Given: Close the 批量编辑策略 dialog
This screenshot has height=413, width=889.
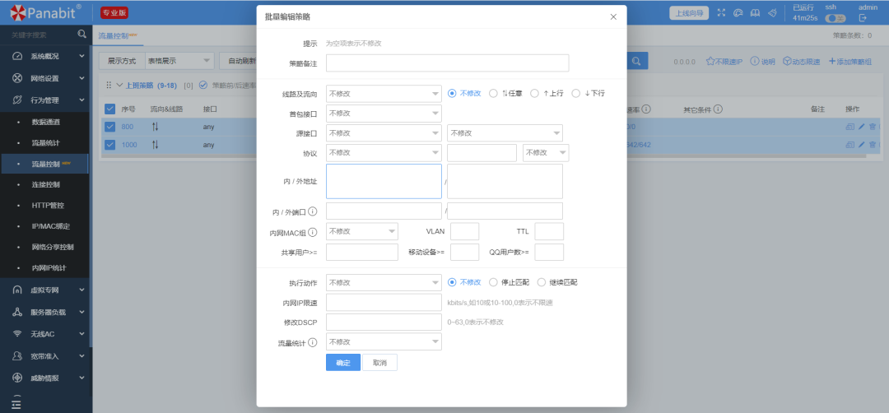Looking at the screenshot, I should 613,16.
